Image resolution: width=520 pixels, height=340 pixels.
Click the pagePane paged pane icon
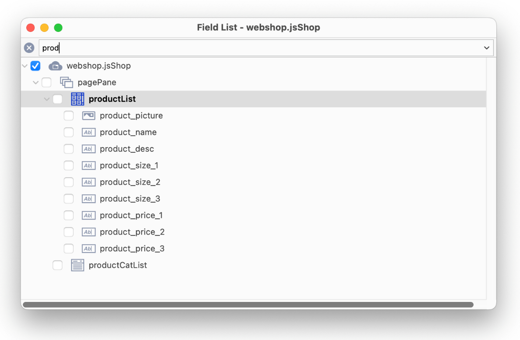pyautogui.click(x=66, y=83)
